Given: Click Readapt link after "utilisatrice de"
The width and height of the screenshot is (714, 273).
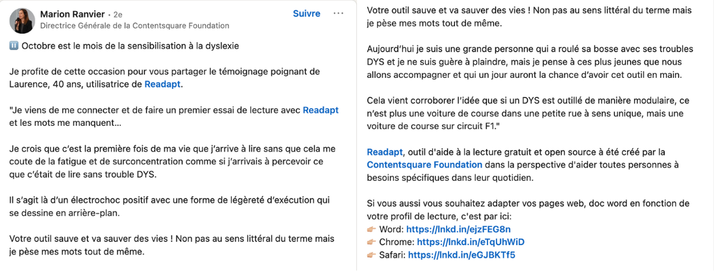Looking at the screenshot, I should [x=164, y=84].
